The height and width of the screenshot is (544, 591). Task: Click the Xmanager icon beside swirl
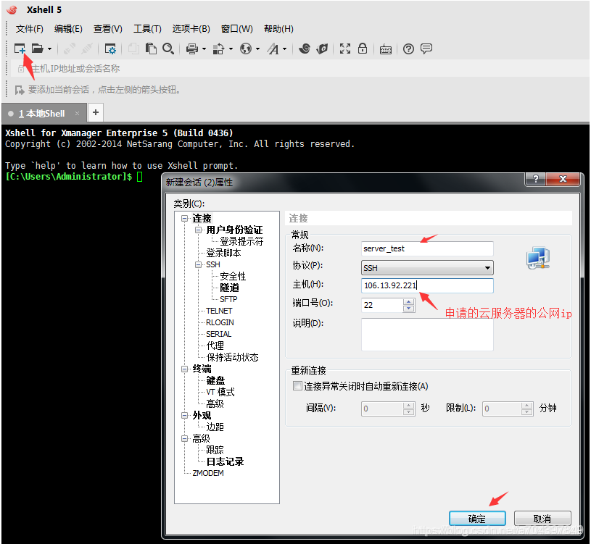click(x=322, y=49)
